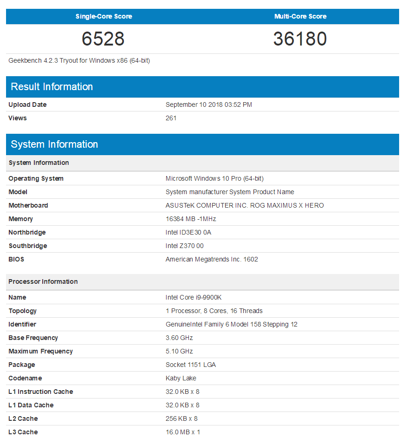This screenshot has height=438, width=407.
Task: Select the Kaby Lake codename value
Action: (181, 378)
